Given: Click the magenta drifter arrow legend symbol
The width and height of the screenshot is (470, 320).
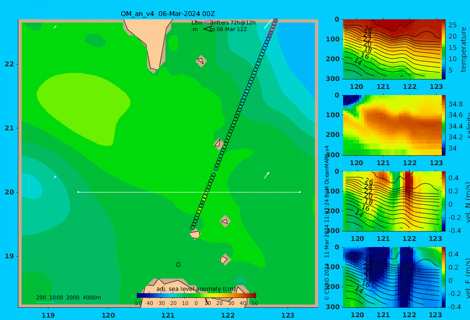Looking at the screenshot, I should (x=207, y=22).
